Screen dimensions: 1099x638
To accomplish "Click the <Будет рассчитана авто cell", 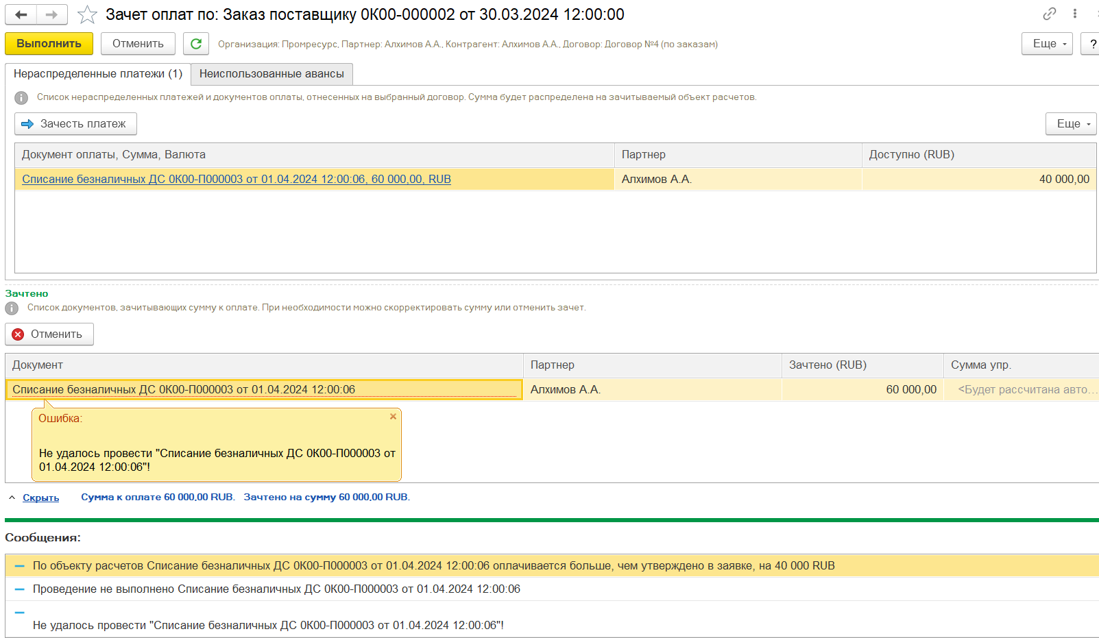I will 1022,389.
